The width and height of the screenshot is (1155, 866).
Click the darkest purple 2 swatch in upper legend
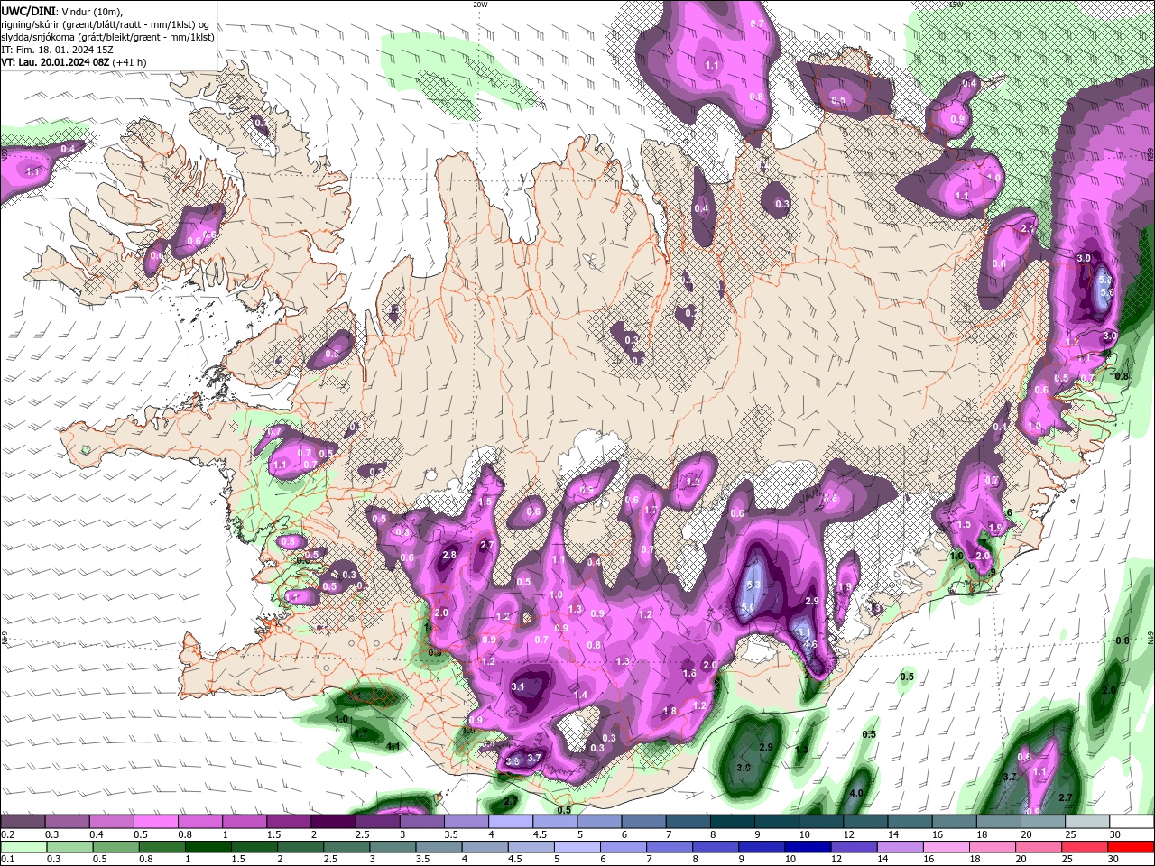(x=332, y=822)
